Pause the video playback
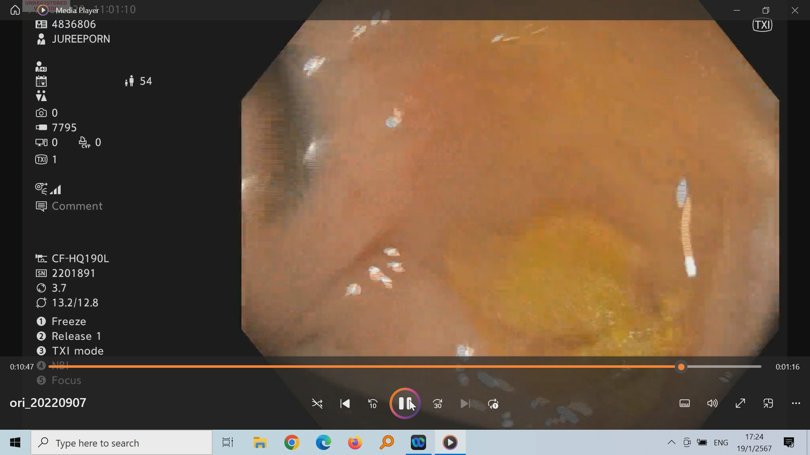Image resolution: width=810 pixels, height=455 pixels. coord(405,404)
